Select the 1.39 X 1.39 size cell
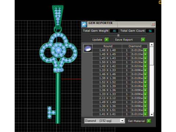This screenshot has width=176, height=132. click(x=107, y=86)
